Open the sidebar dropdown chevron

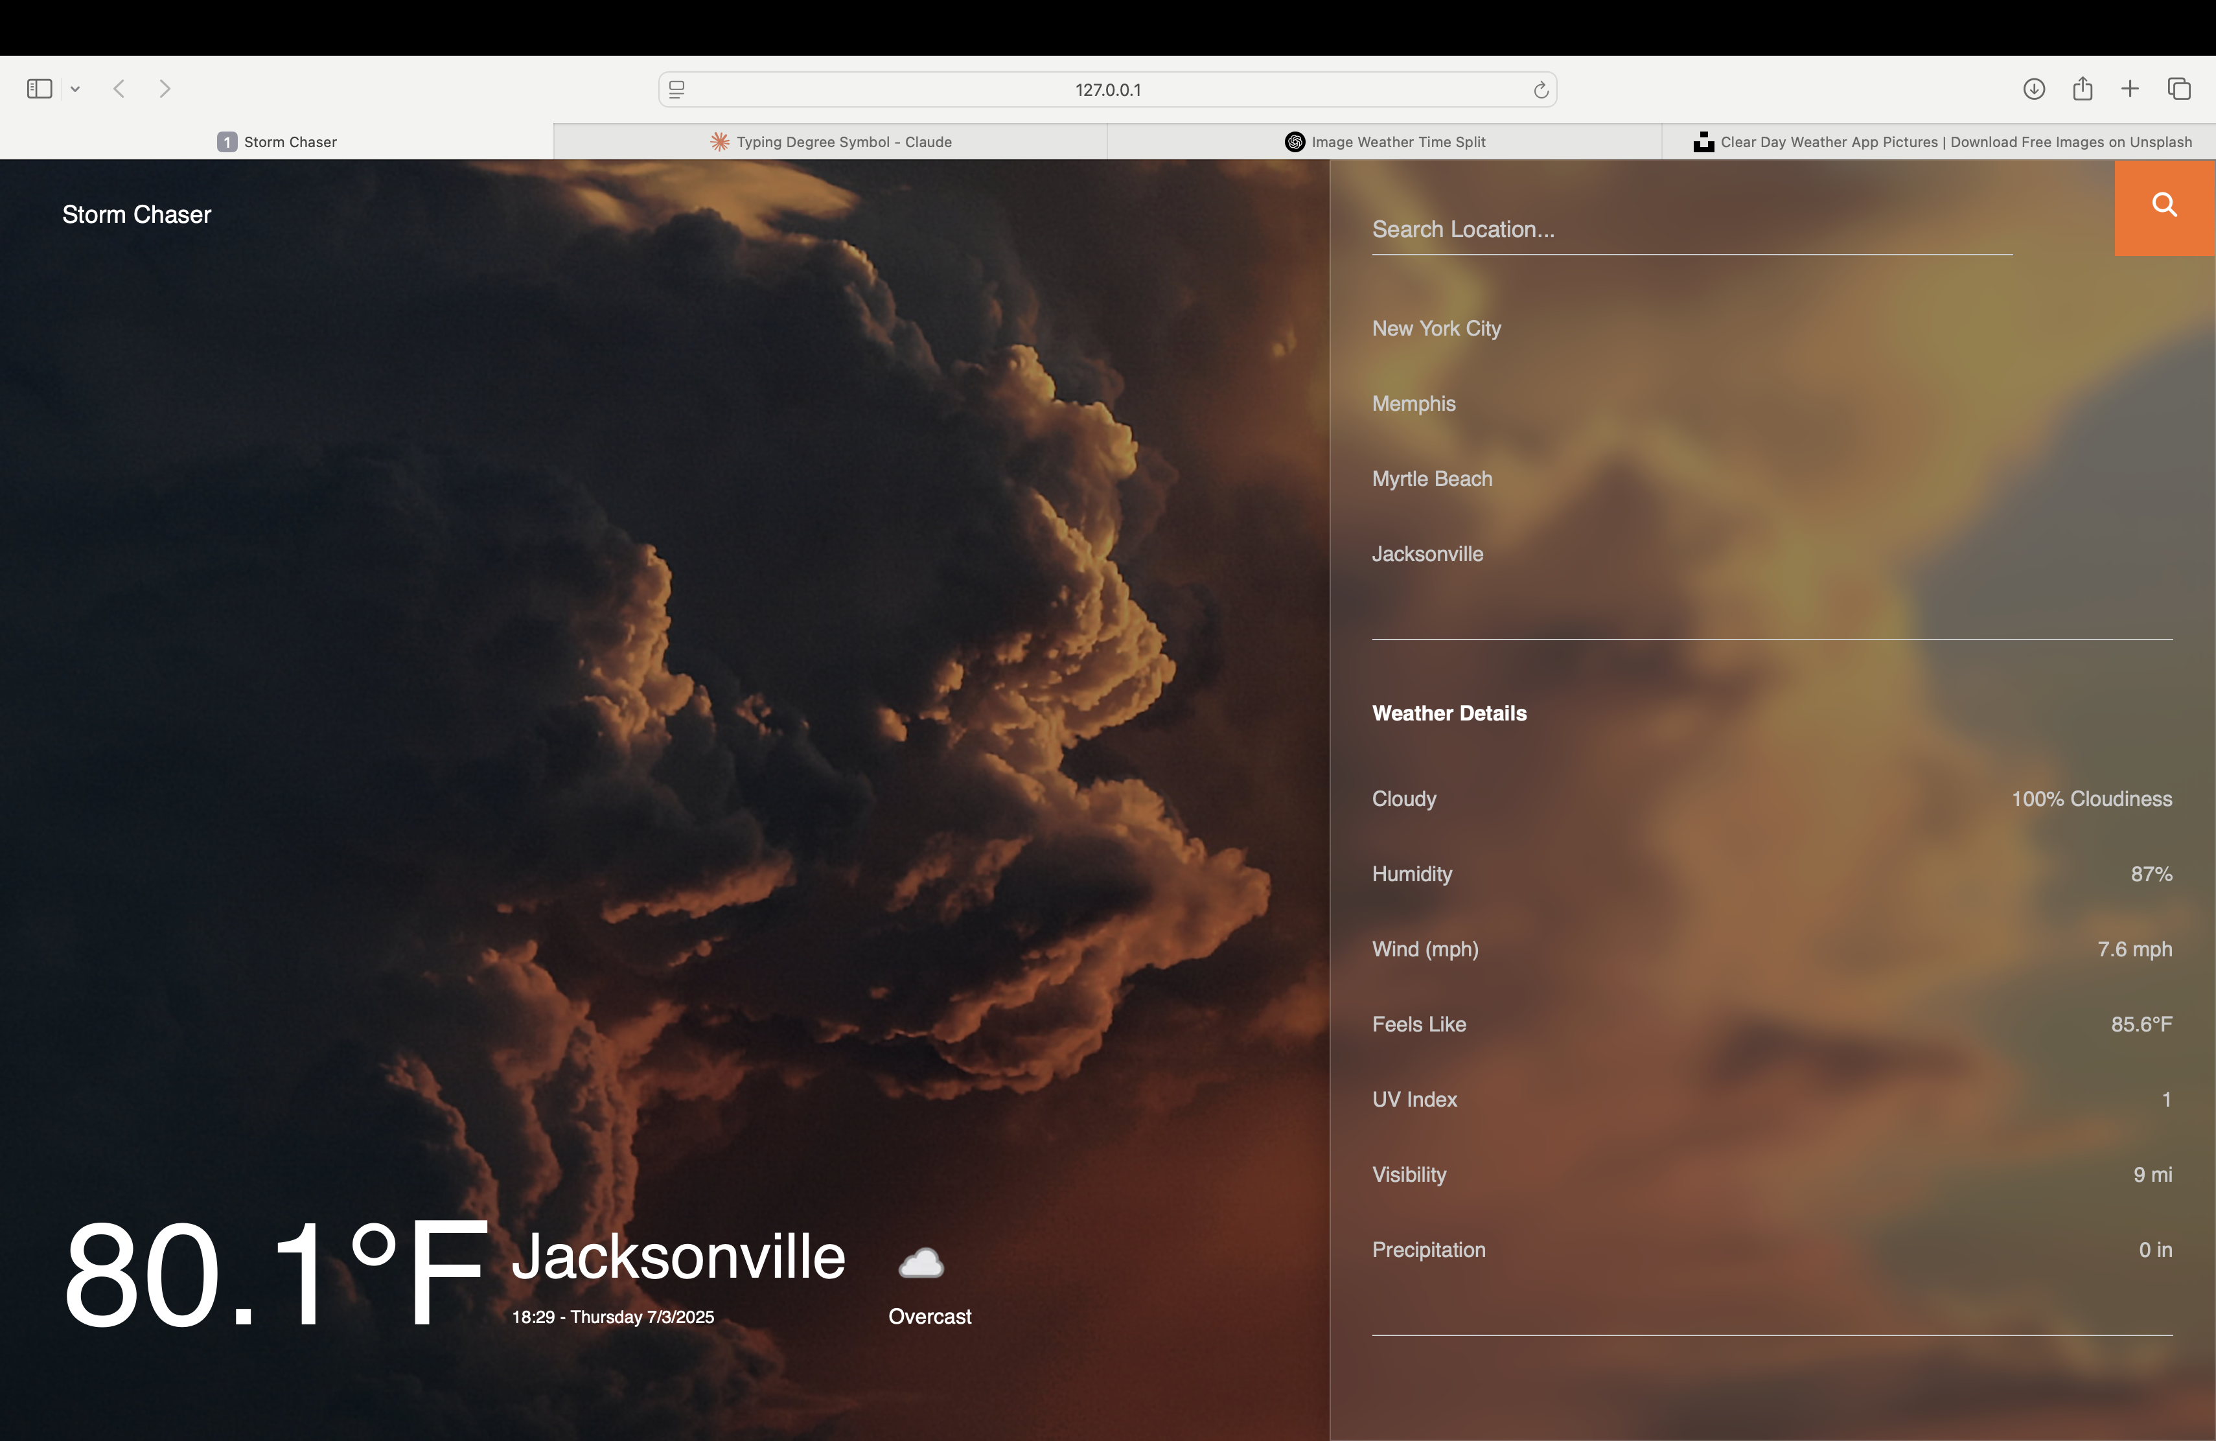click(x=75, y=89)
